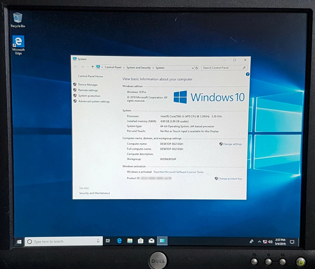Expand hidden icons in the system tray
This screenshot has height=269, width=315.
click(260, 241)
